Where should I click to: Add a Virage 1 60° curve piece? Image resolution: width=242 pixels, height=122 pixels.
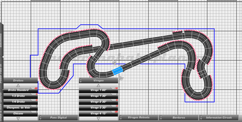click(99, 90)
